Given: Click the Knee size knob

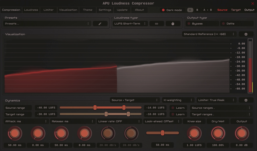Looking at the screenshot, I should [x=194, y=133].
